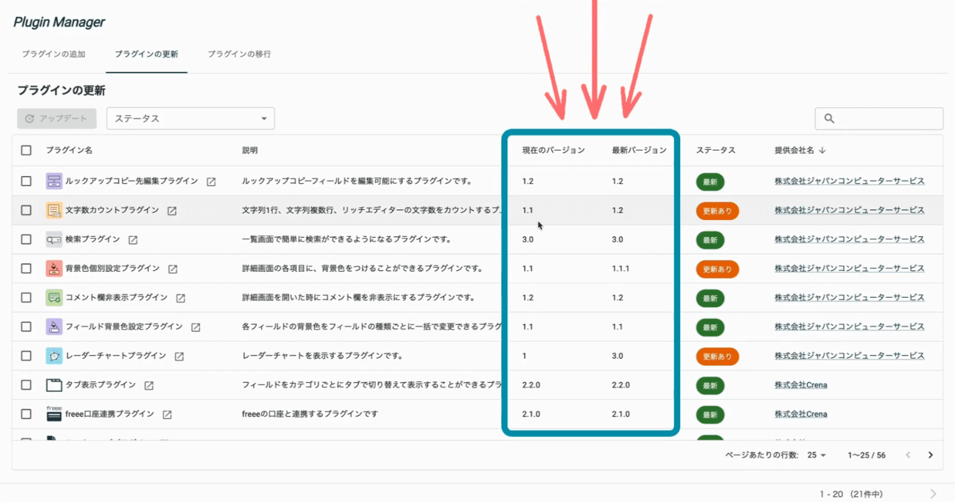Click the bottom 1 - 20 next arrow
Image resolution: width=955 pixels, height=502 pixels.
[x=933, y=494]
